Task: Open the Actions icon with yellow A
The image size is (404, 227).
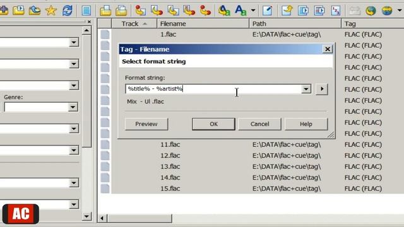Action: click(224, 11)
